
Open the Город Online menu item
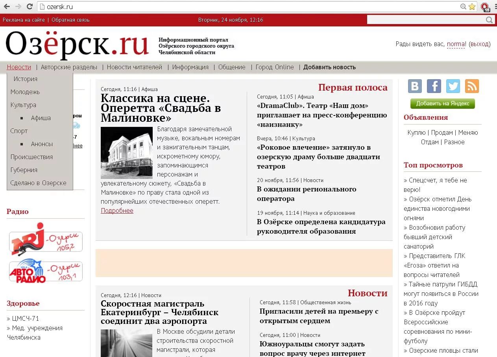click(274, 67)
